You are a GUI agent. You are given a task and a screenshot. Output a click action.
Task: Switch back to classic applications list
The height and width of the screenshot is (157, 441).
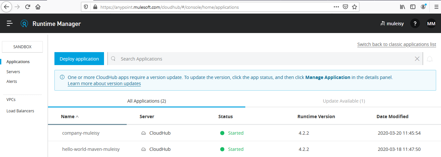pos(397,44)
